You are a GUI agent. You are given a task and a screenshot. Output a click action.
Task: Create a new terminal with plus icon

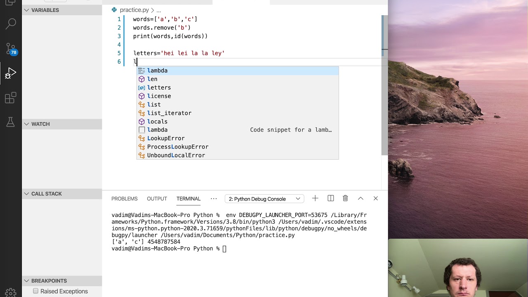[315, 198]
